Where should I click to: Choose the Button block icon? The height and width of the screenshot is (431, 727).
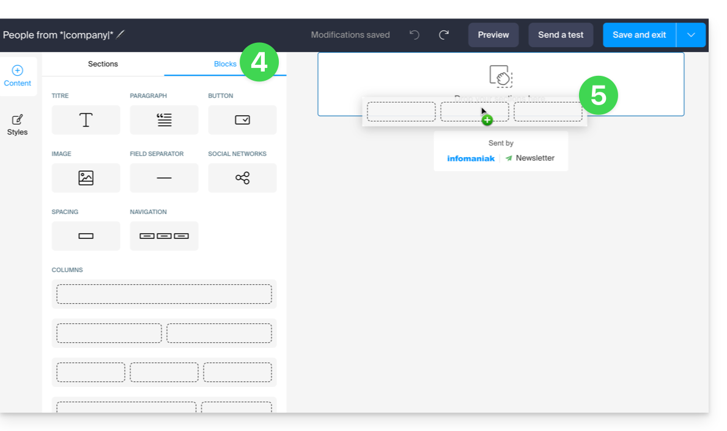pyautogui.click(x=242, y=120)
